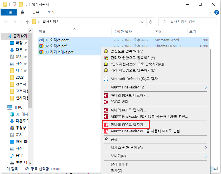
Task: Open the 견적서 folder in quick access
Action: (21, 84)
